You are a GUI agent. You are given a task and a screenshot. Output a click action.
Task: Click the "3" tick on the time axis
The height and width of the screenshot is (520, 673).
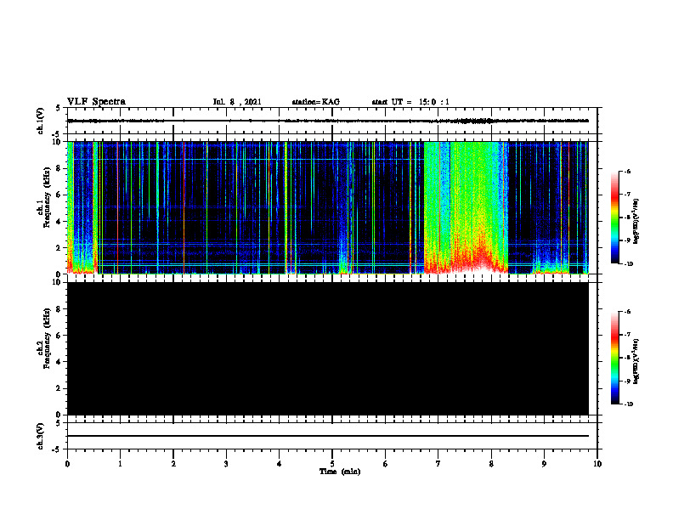tap(226, 464)
